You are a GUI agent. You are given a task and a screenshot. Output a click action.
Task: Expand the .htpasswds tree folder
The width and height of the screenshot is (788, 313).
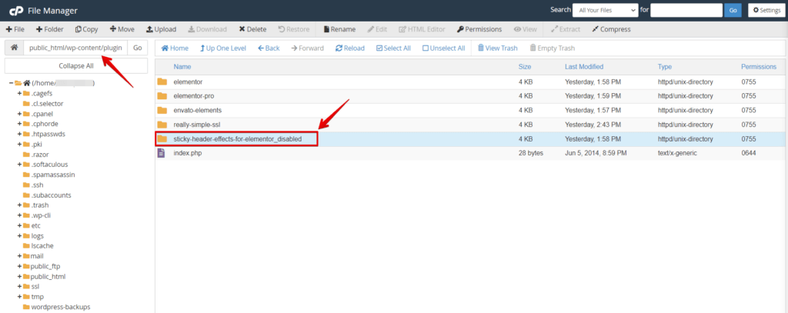[19, 134]
